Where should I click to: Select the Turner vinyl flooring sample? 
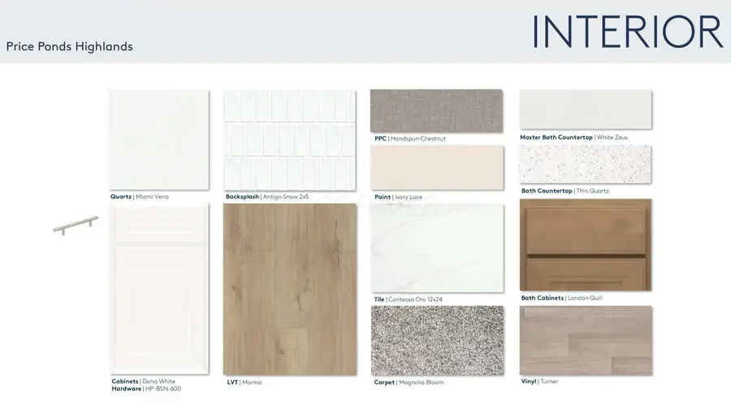[x=585, y=340]
